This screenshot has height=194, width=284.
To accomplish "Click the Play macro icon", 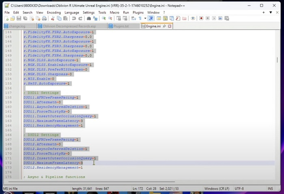I will [213, 19].
